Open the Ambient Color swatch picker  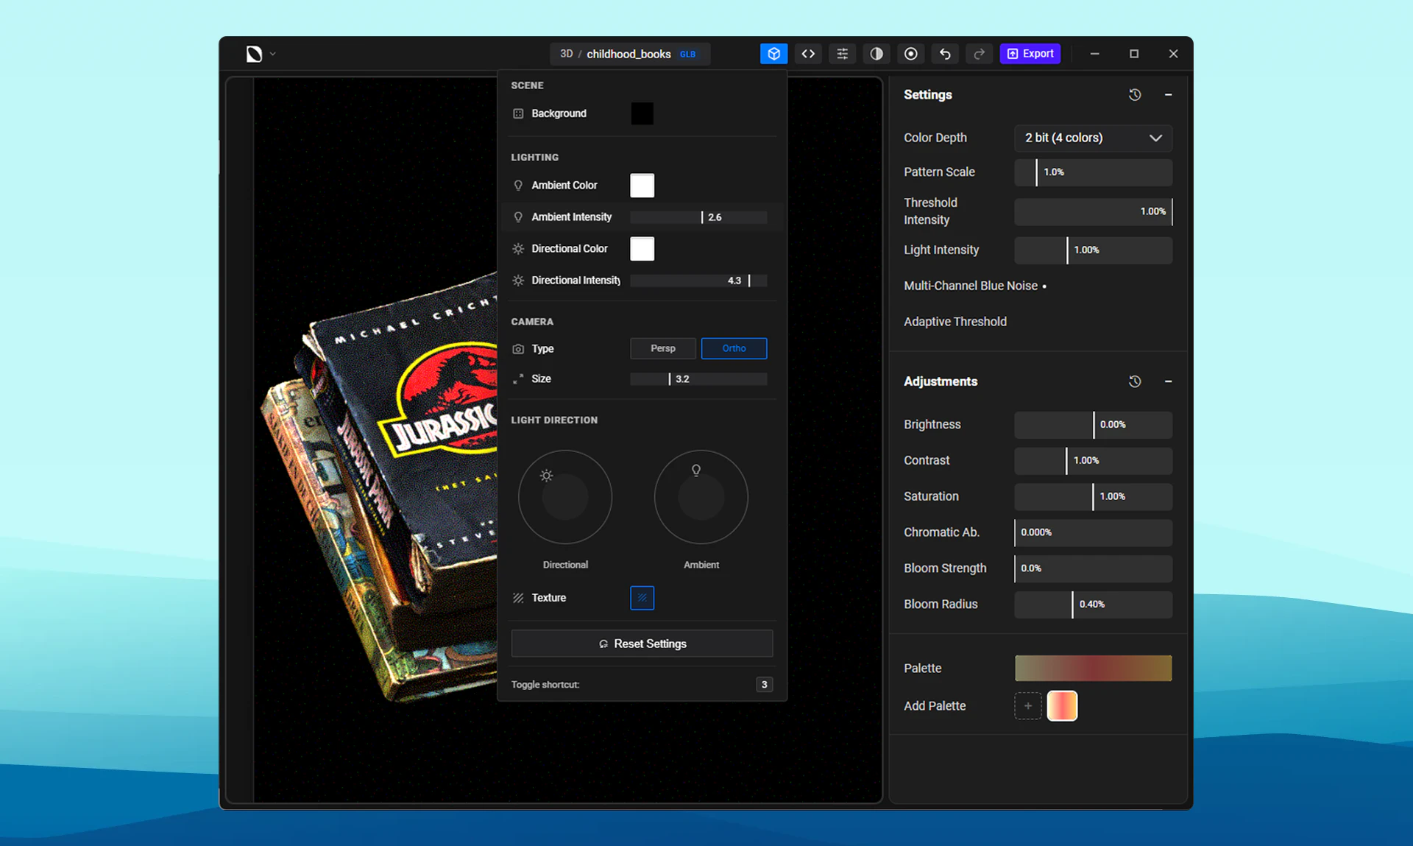pos(641,185)
